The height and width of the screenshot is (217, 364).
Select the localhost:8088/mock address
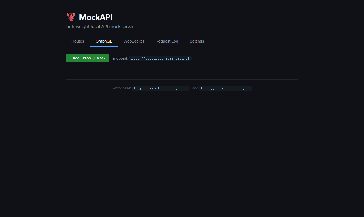coord(160,88)
